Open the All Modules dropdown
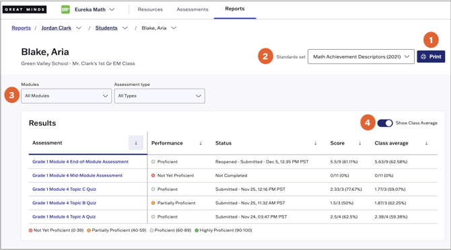451x250 pixels. coord(66,96)
